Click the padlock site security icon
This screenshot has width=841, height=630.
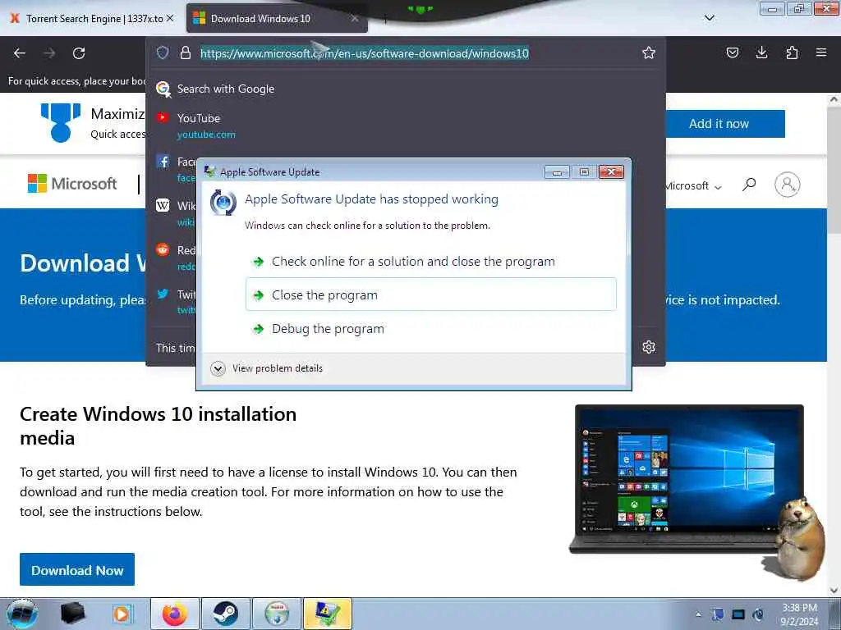tap(186, 52)
